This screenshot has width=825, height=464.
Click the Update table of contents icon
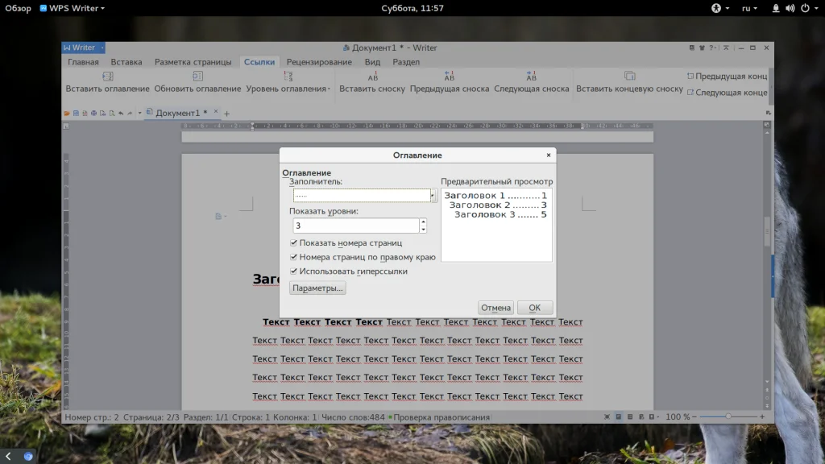coord(197,77)
